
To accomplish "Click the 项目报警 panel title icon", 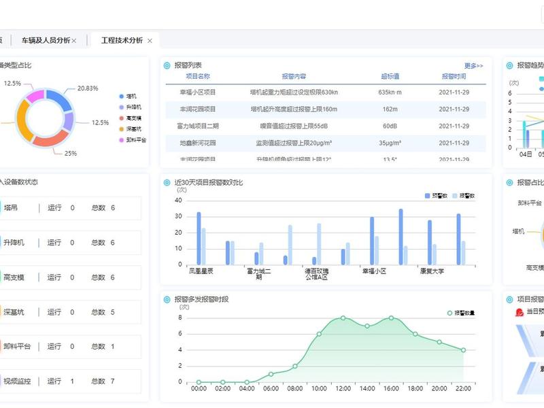I will tap(509, 300).
